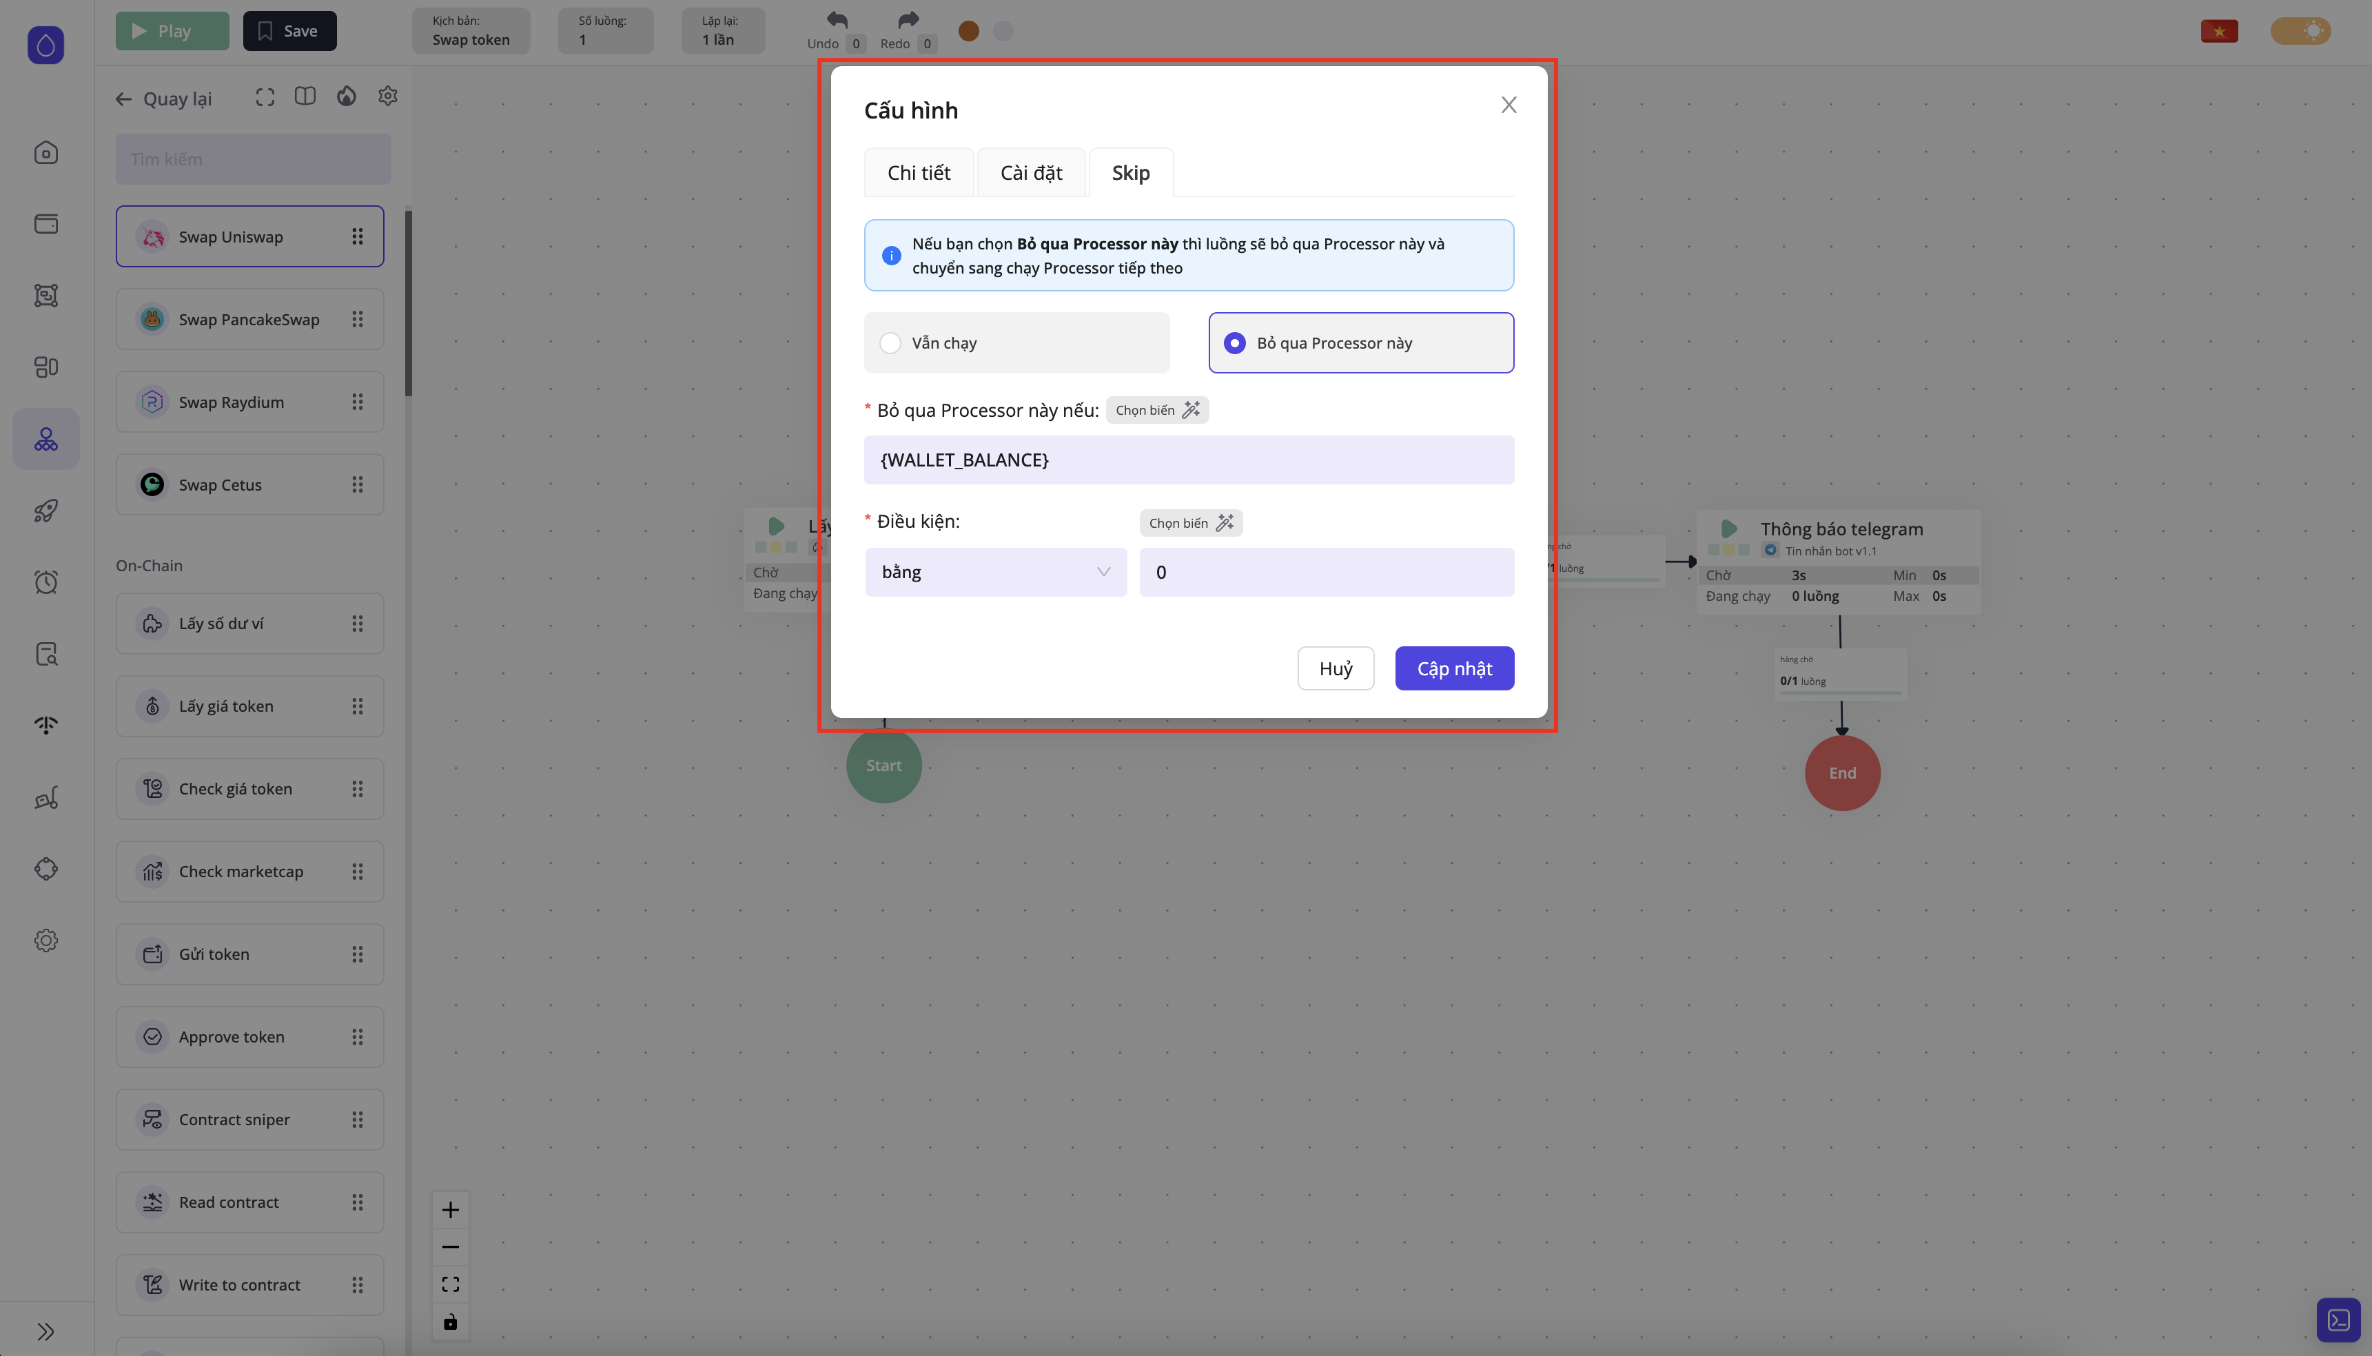Click the fullscreen icon next to Quay lại

pyautogui.click(x=265, y=98)
